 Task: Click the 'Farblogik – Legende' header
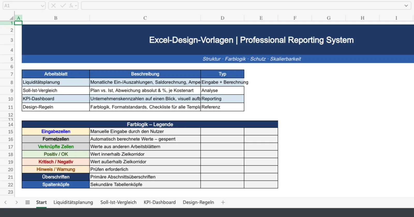coord(150,124)
